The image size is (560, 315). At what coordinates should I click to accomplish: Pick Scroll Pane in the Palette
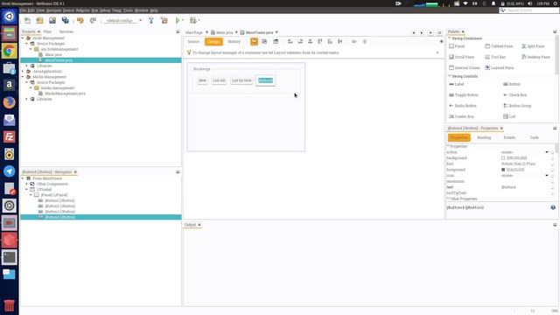(461, 57)
